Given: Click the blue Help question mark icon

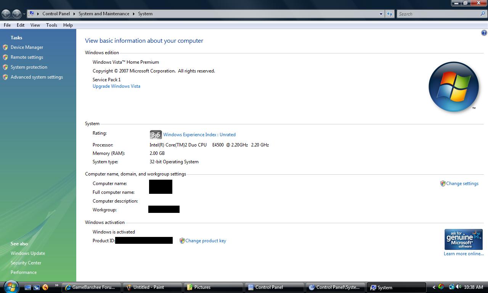Looking at the screenshot, I should coord(484,33).
